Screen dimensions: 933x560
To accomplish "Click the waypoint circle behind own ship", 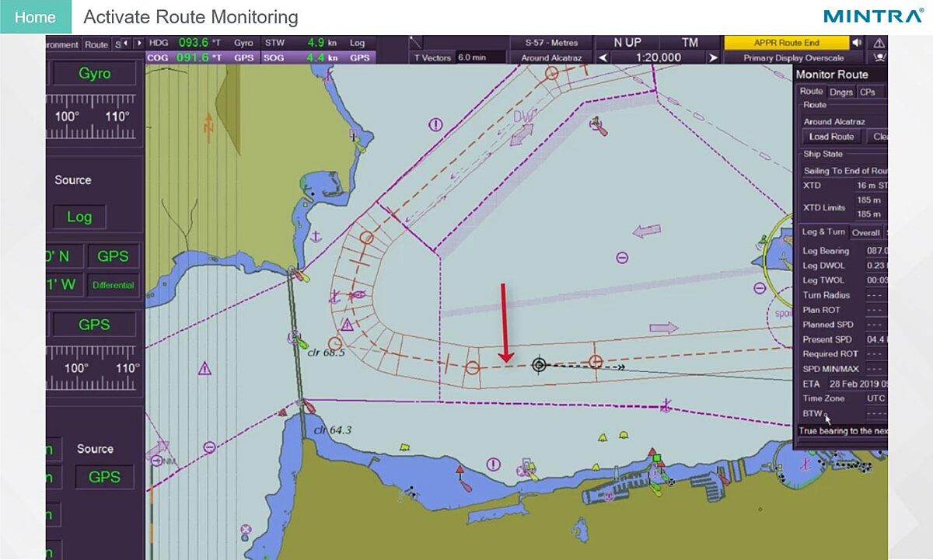I will click(472, 367).
